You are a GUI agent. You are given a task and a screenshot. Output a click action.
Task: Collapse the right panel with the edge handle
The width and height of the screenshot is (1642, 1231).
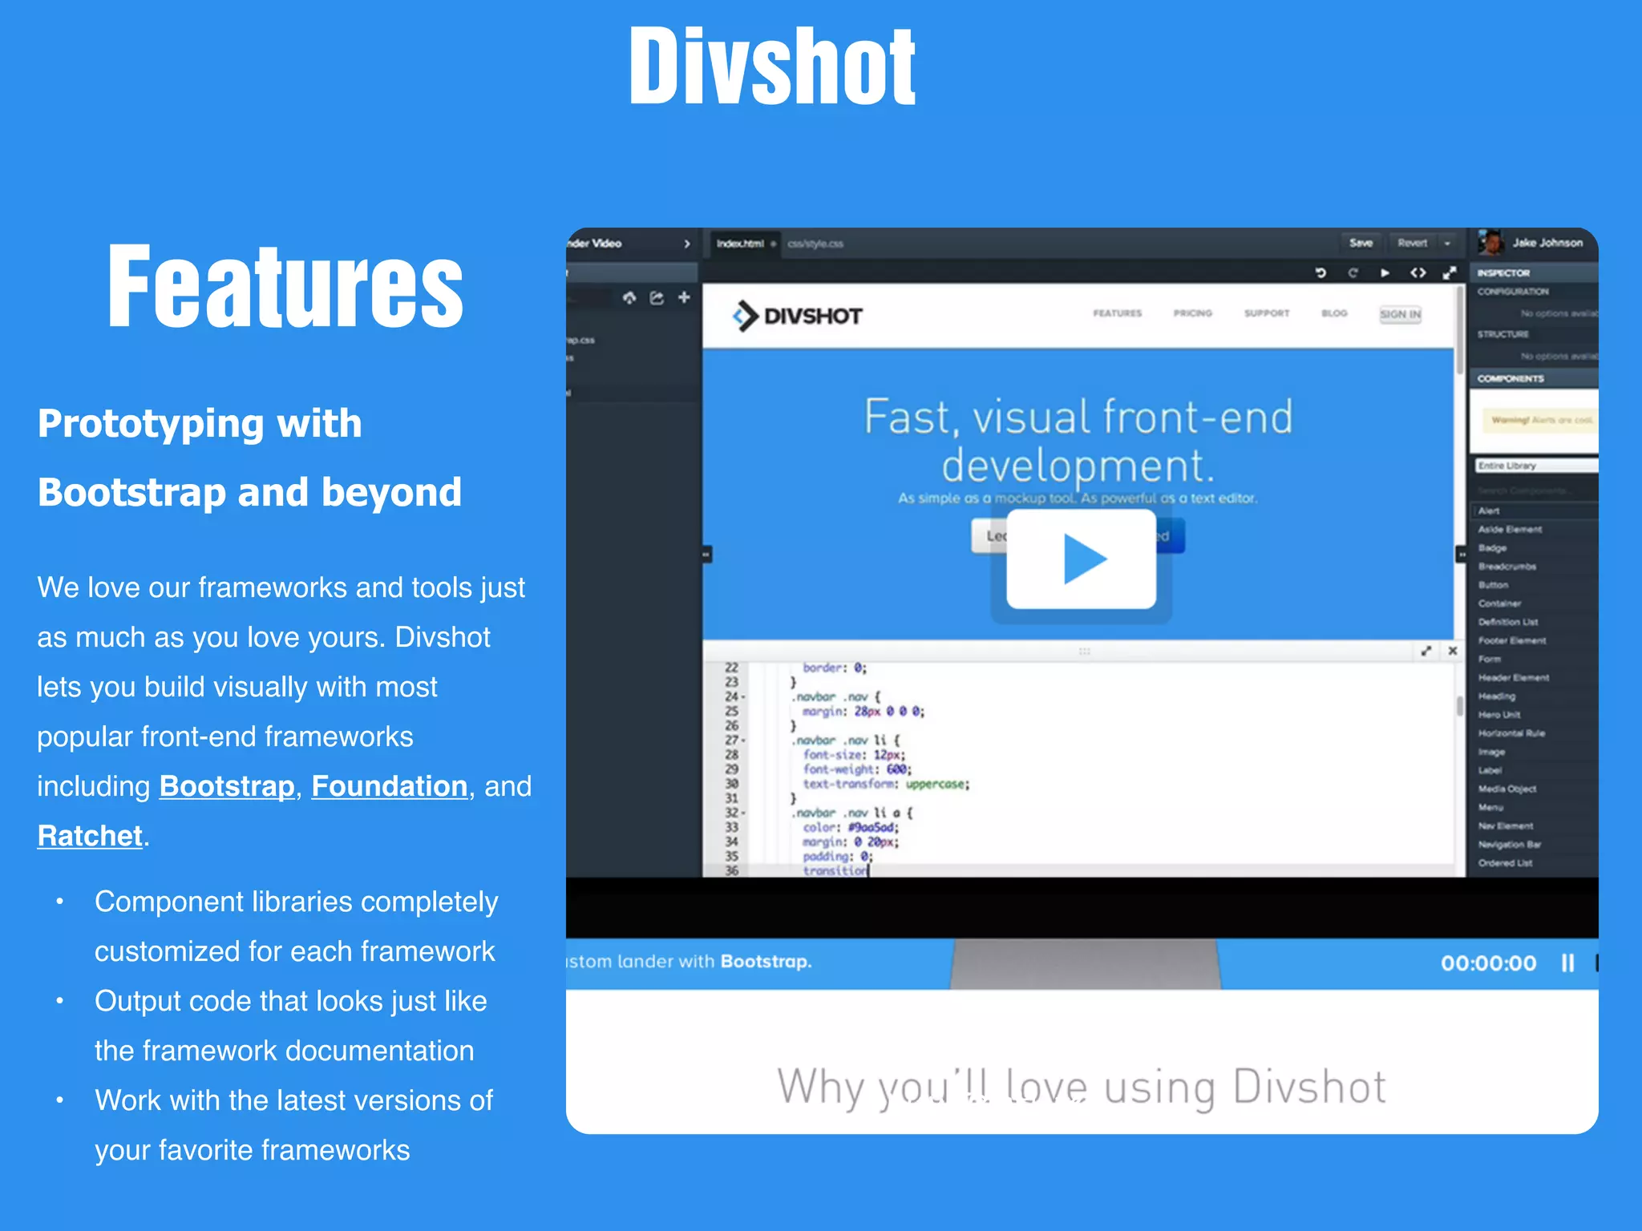pos(1461,554)
